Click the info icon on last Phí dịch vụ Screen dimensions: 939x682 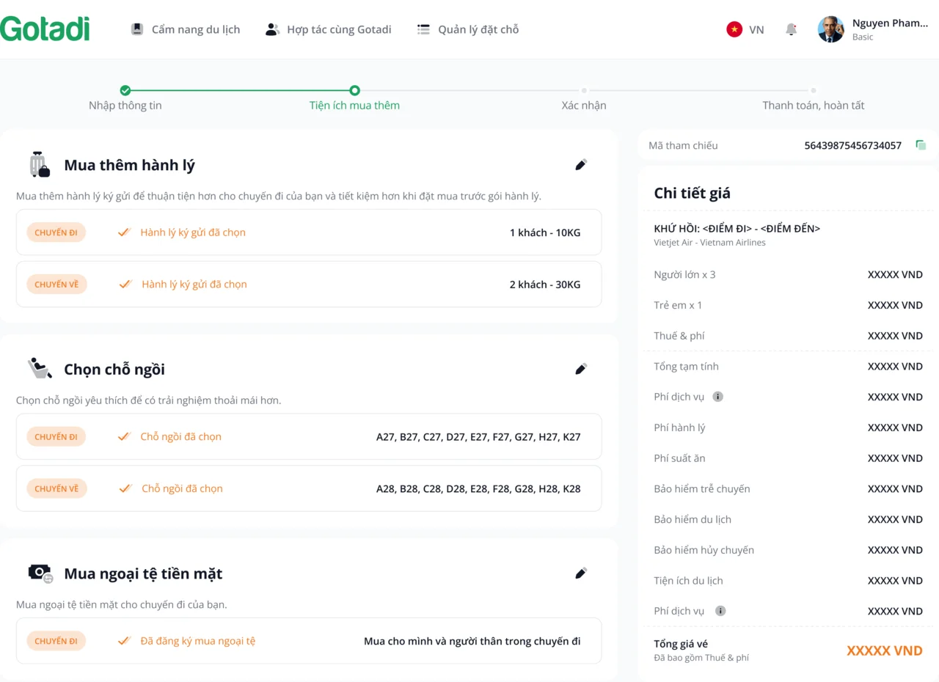coord(720,611)
